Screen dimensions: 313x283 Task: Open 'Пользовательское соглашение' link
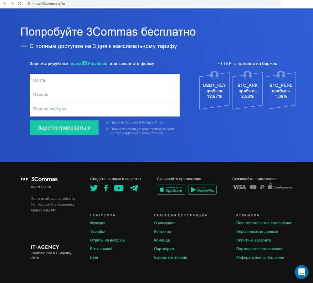click(264, 223)
